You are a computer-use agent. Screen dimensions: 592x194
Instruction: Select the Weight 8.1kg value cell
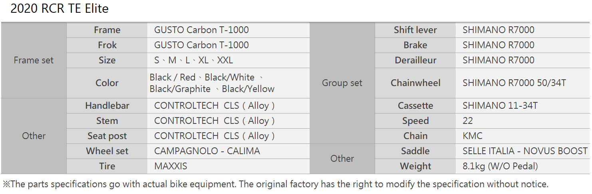point(522,166)
